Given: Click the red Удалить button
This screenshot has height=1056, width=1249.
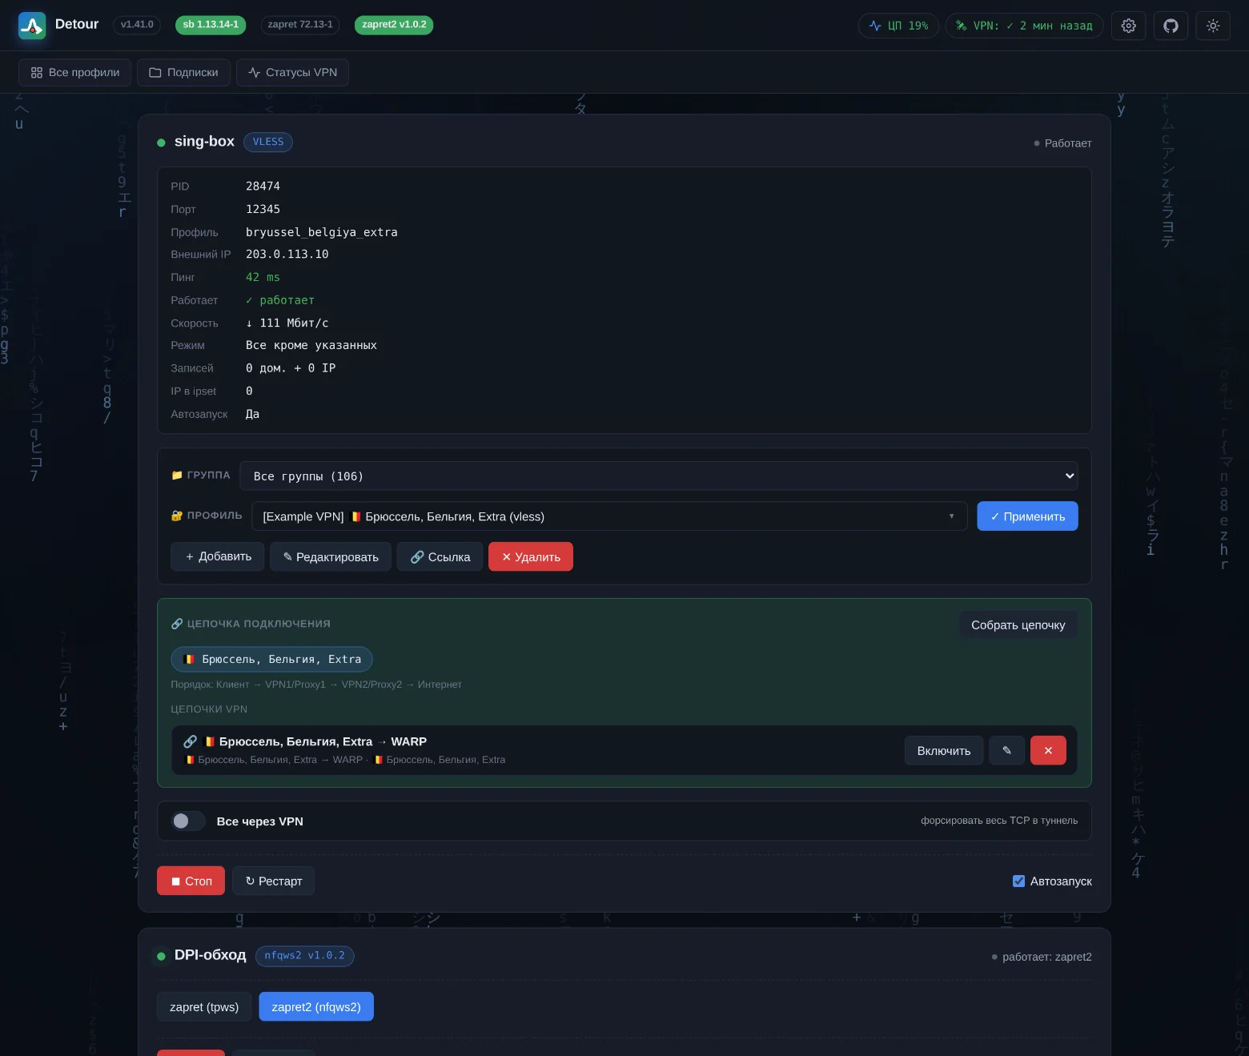Looking at the screenshot, I should click(x=531, y=556).
